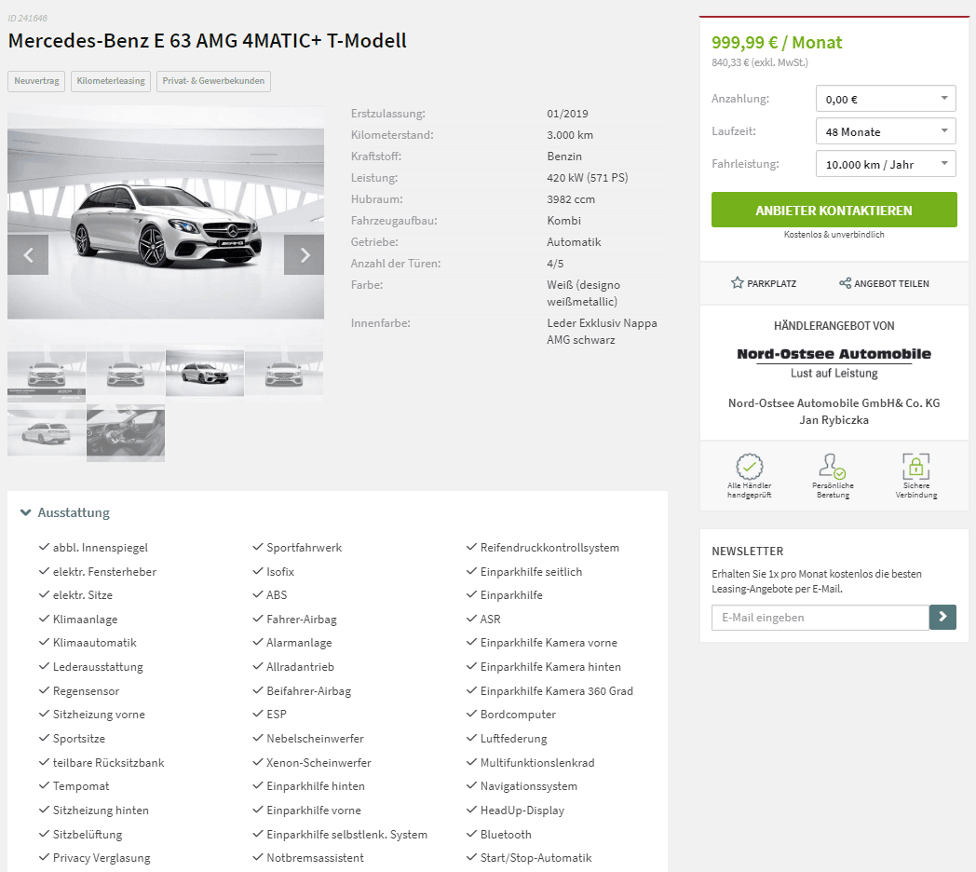Click the Bluetooth feature entry
This screenshot has width=976, height=872.
click(506, 835)
